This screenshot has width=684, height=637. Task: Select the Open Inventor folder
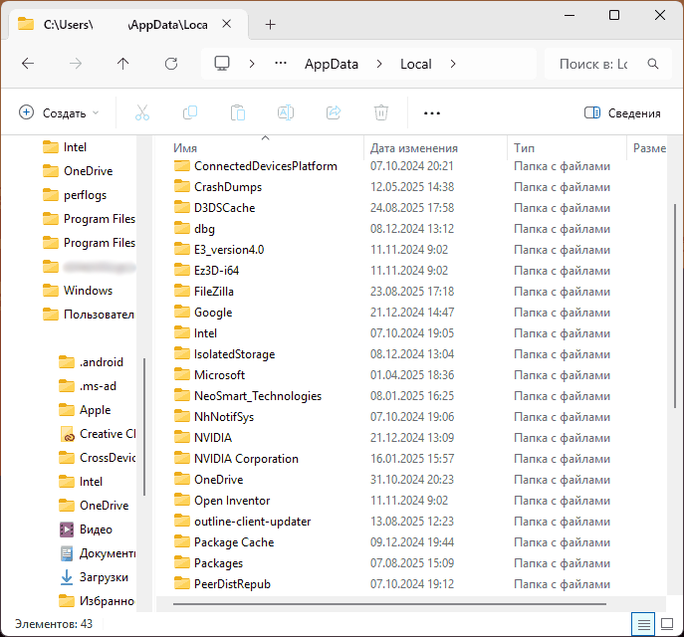coord(222,501)
